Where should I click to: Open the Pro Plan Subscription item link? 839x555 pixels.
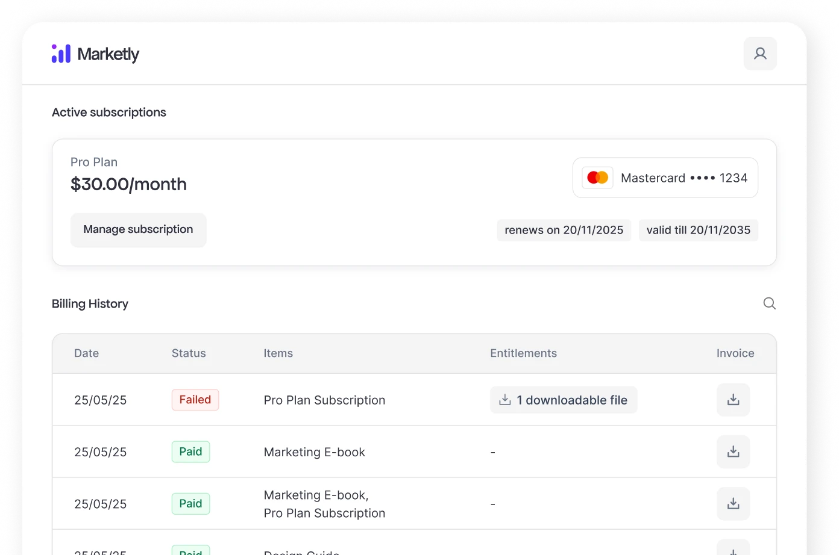point(324,399)
